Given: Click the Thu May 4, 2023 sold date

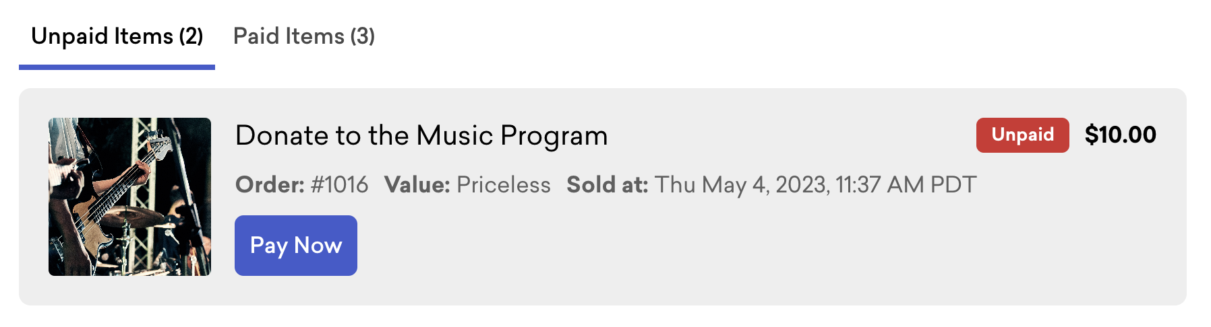Looking at the screenshot, I should pos(742,184).
